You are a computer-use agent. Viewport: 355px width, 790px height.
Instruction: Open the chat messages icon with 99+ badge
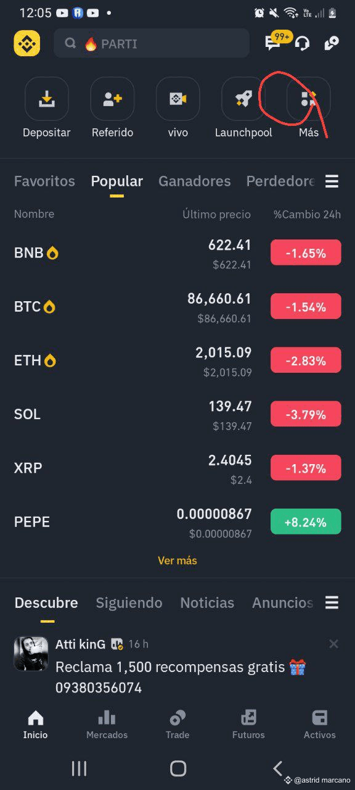[273, 43]
